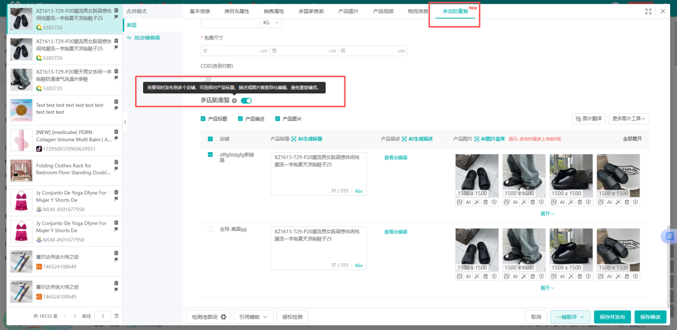Flag the Folding Clothes Rack product
Screen dimensions: 677x330
click(116, 169)
